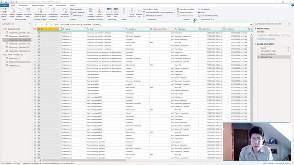
Task: Collapse the PASOS APLICADOS section
Action: tap(255, 44)
